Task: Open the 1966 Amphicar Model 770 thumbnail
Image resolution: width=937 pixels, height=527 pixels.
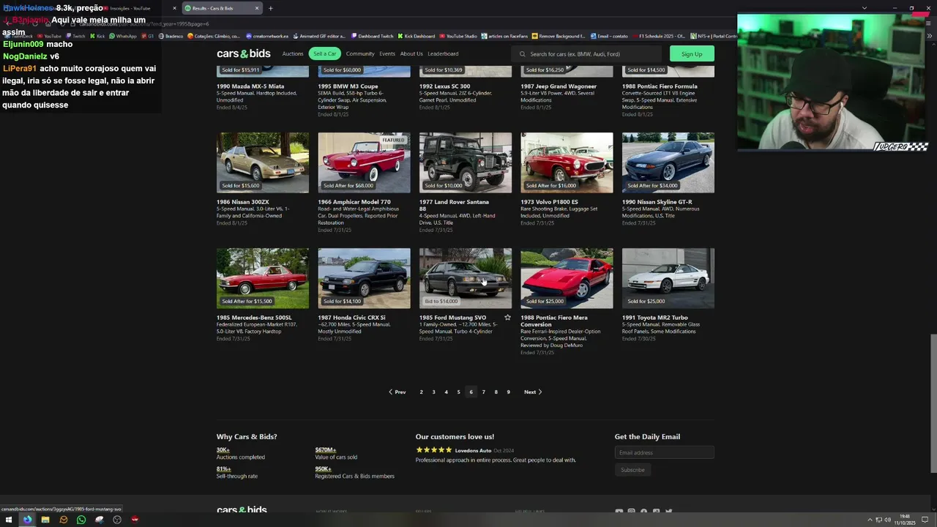Action: tap(364, 162)
